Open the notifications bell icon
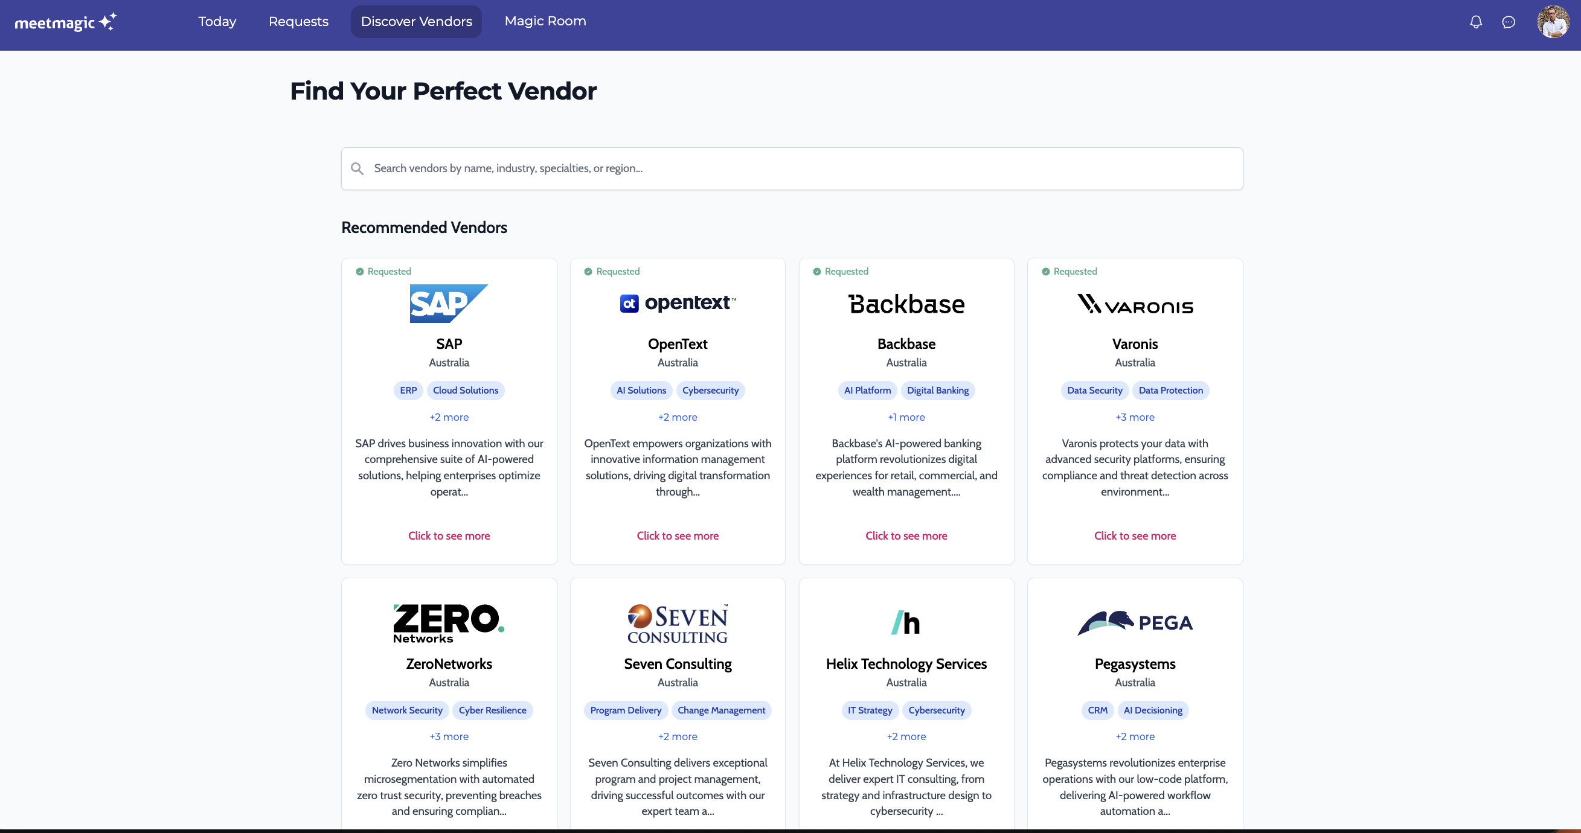Image resolution: width=1581 pixels, height=833 pixels. (1475, 22)
